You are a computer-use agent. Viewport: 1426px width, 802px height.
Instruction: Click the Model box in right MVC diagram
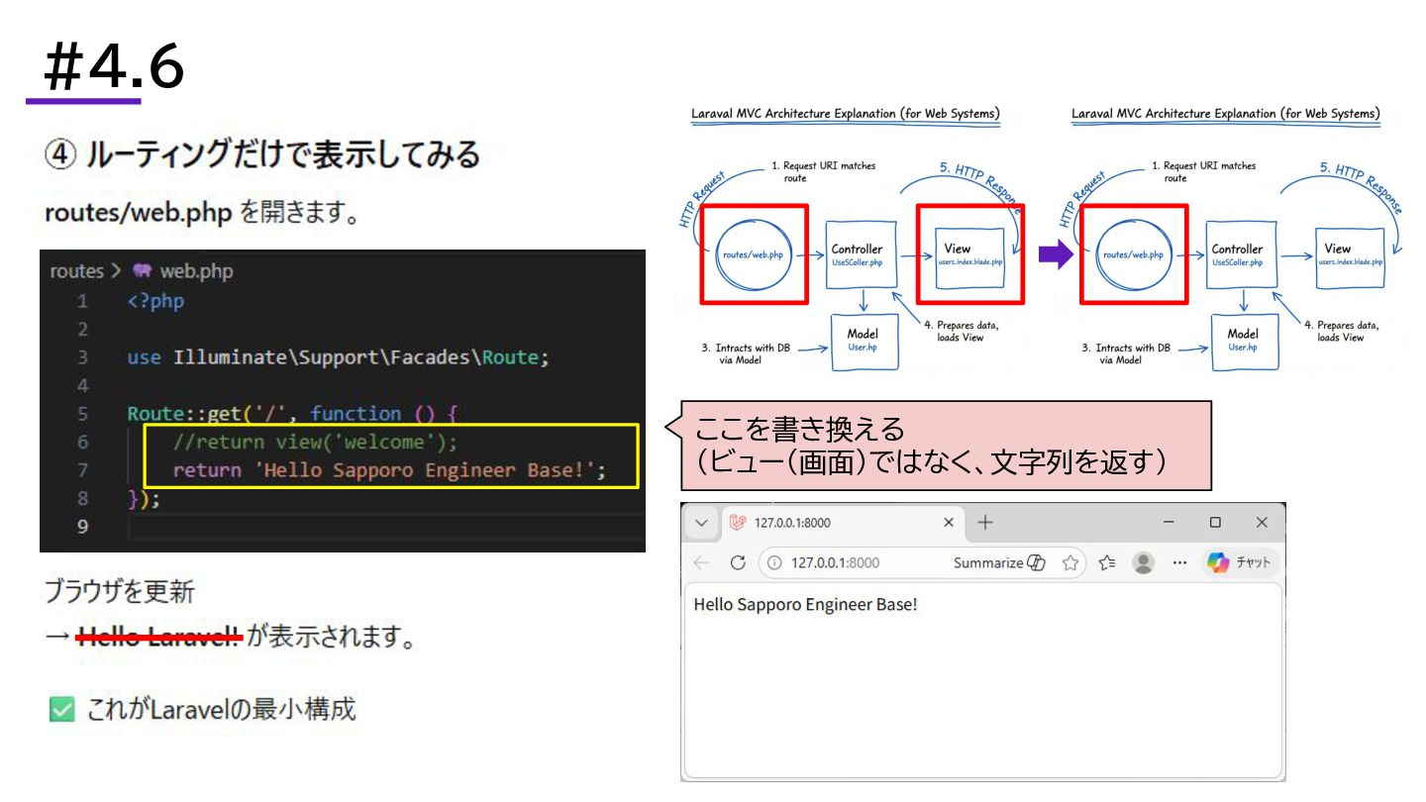click(1243, 342)
